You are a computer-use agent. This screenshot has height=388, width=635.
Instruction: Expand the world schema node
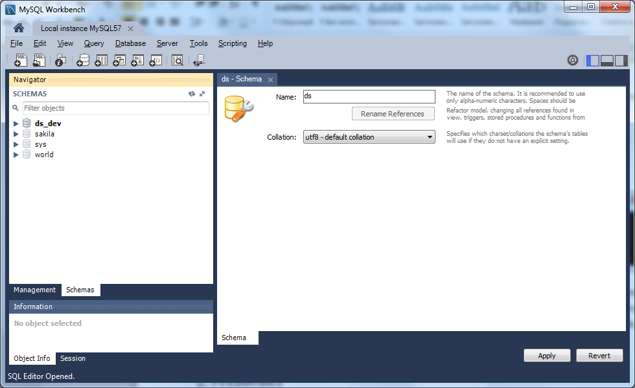pos(16,155)
